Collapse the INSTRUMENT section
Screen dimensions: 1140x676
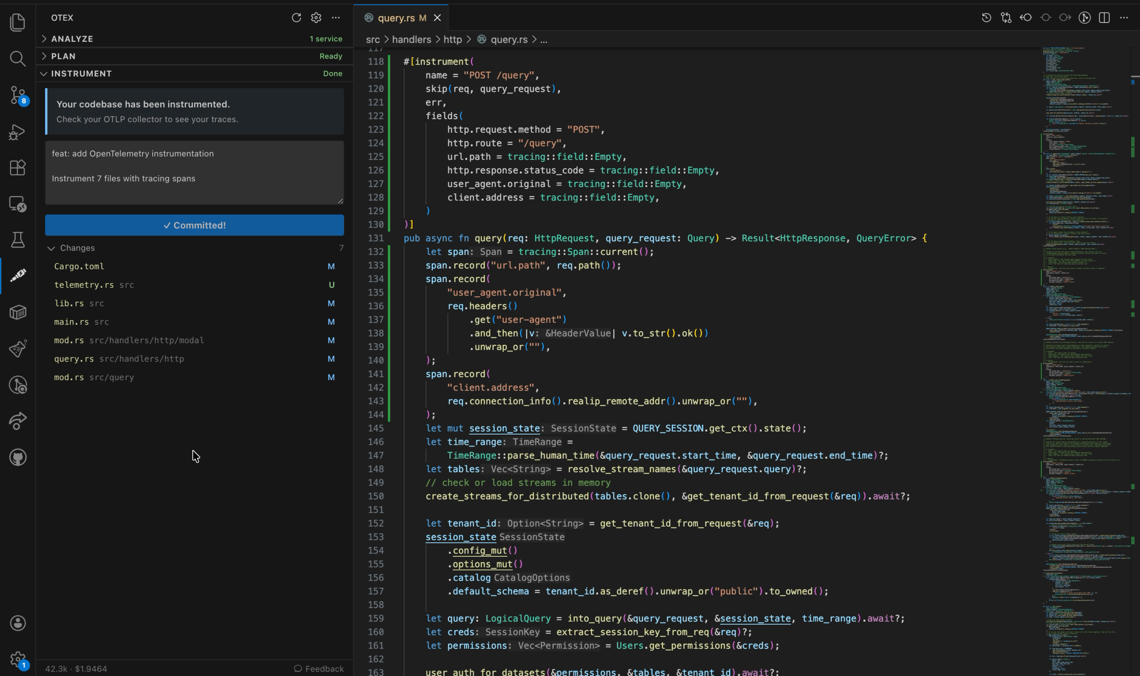pyautogui.click(x=195, y=73)
